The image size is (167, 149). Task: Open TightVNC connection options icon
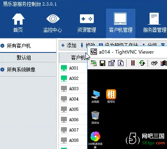112,63
